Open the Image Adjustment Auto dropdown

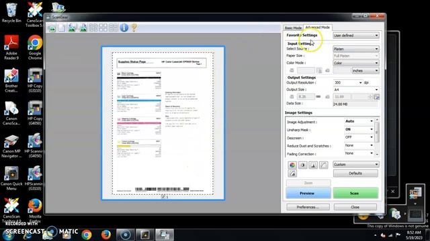pos(359,121)
